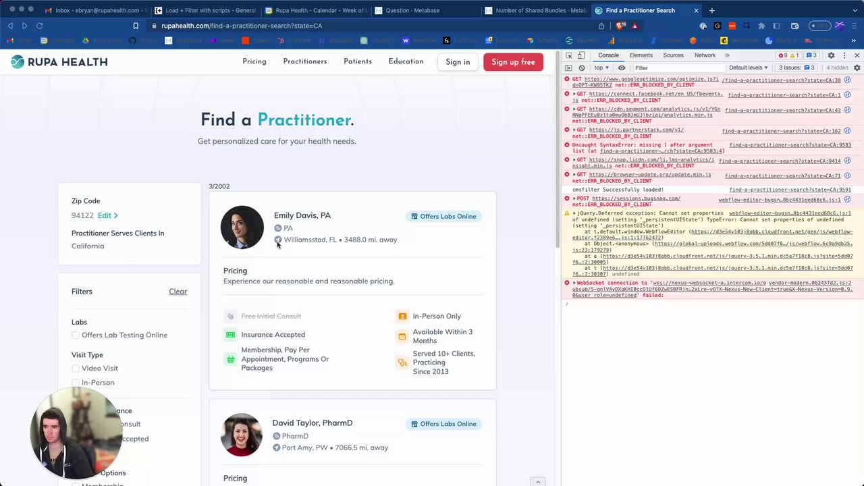Expand more DevTools tabs chevron
The image size is (864, 486).
(727, 55)
